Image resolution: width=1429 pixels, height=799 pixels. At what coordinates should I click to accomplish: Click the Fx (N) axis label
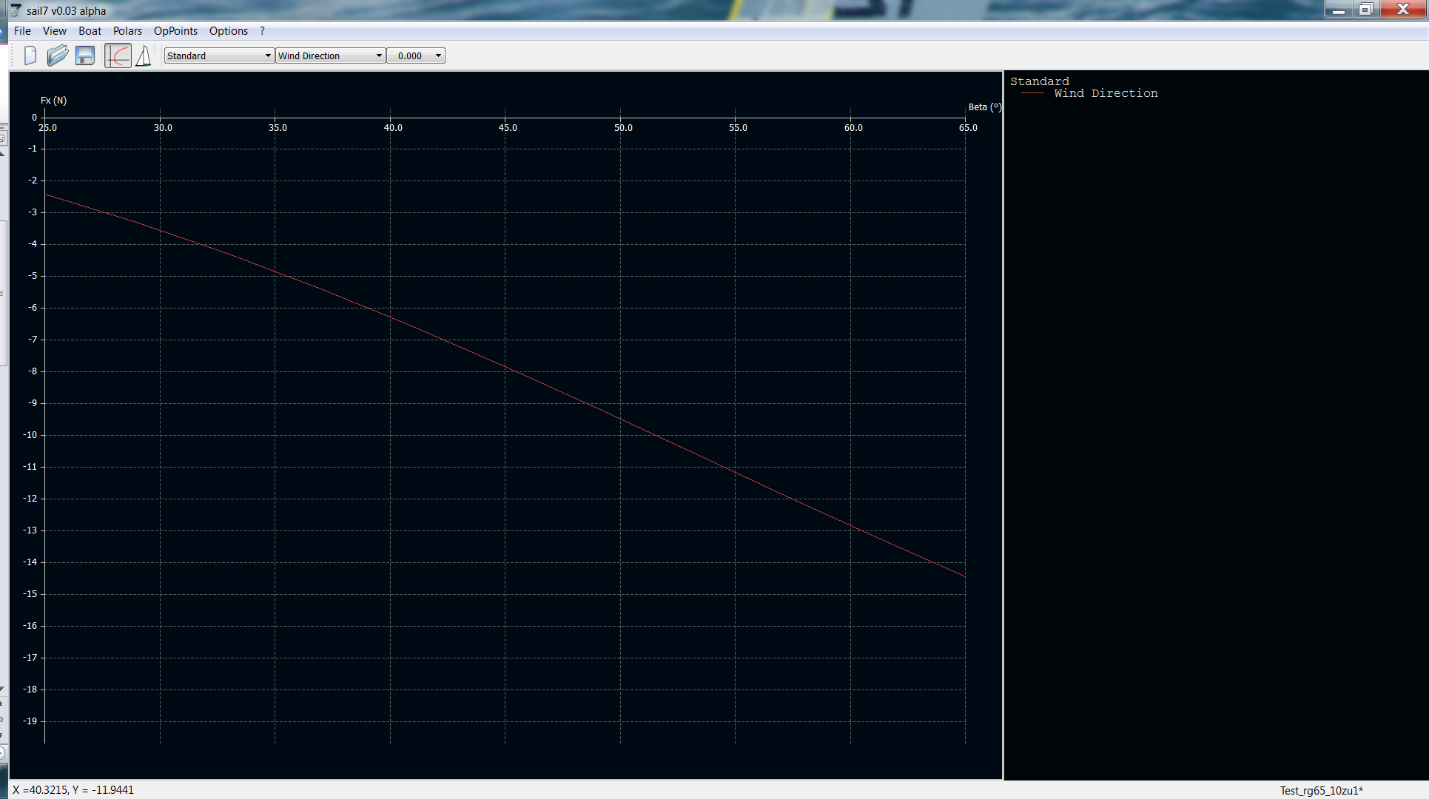53,101
